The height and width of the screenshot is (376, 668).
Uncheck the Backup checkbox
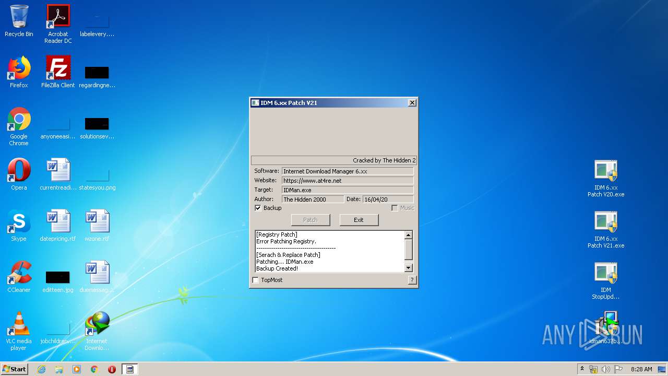(x=258, y=208)
